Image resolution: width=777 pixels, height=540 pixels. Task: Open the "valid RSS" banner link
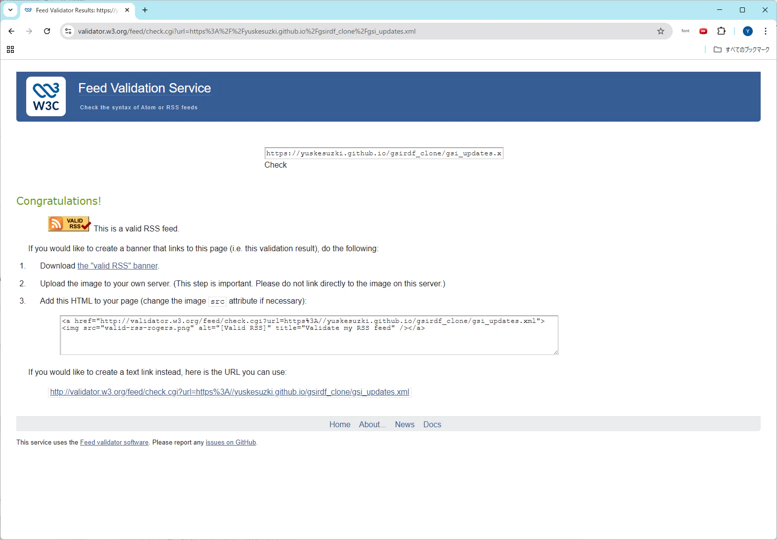tap(118, 266)
